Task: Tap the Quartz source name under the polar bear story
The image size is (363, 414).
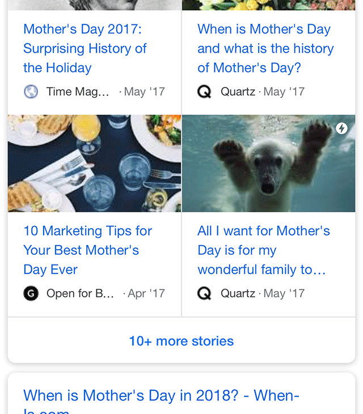Action: [238, 293]
